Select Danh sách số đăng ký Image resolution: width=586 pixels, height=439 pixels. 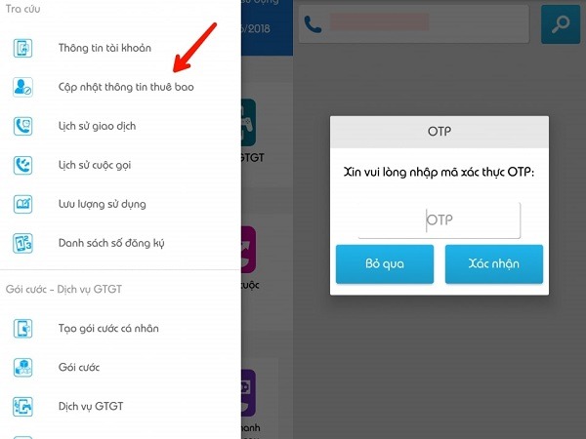[120, 243]
